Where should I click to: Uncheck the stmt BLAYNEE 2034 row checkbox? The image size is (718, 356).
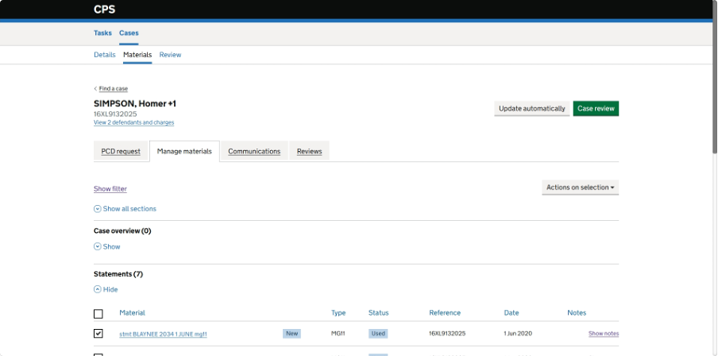tap(98, 333)
